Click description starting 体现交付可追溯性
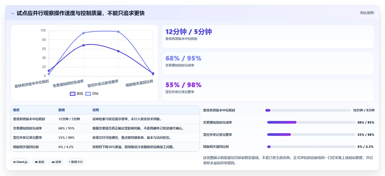Viewport: 385px width, 176px height. (132, 138)
